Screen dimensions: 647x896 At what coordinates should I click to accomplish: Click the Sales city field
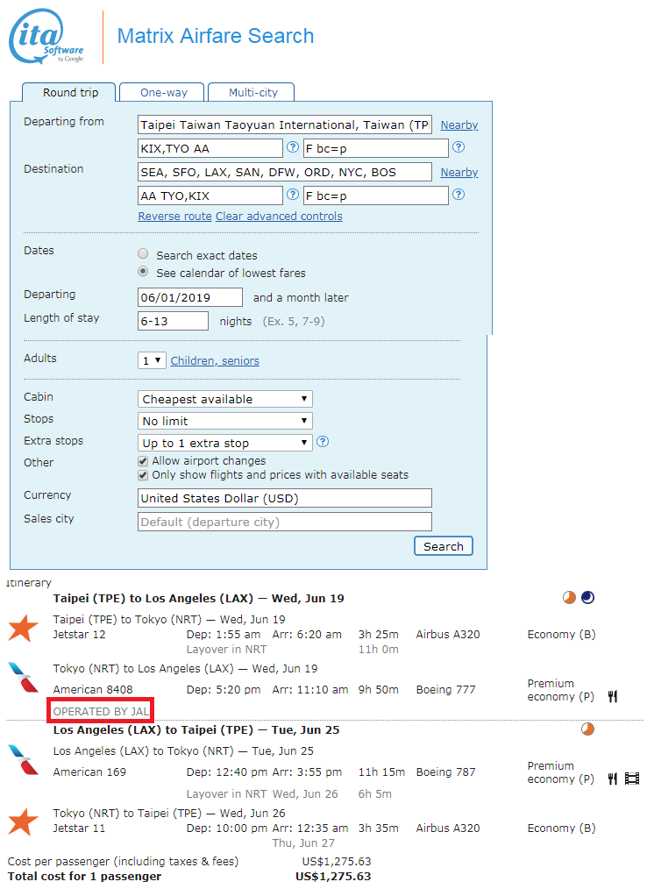tap(285, 522)
